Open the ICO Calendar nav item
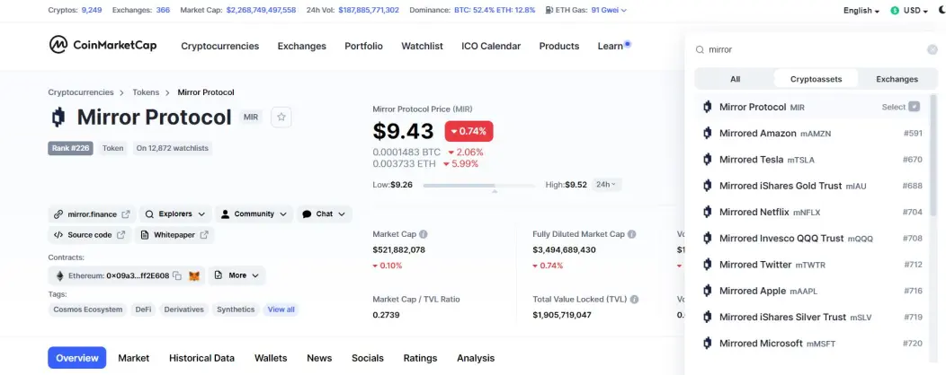Viewport: 946px width, 375px height. 491,46
